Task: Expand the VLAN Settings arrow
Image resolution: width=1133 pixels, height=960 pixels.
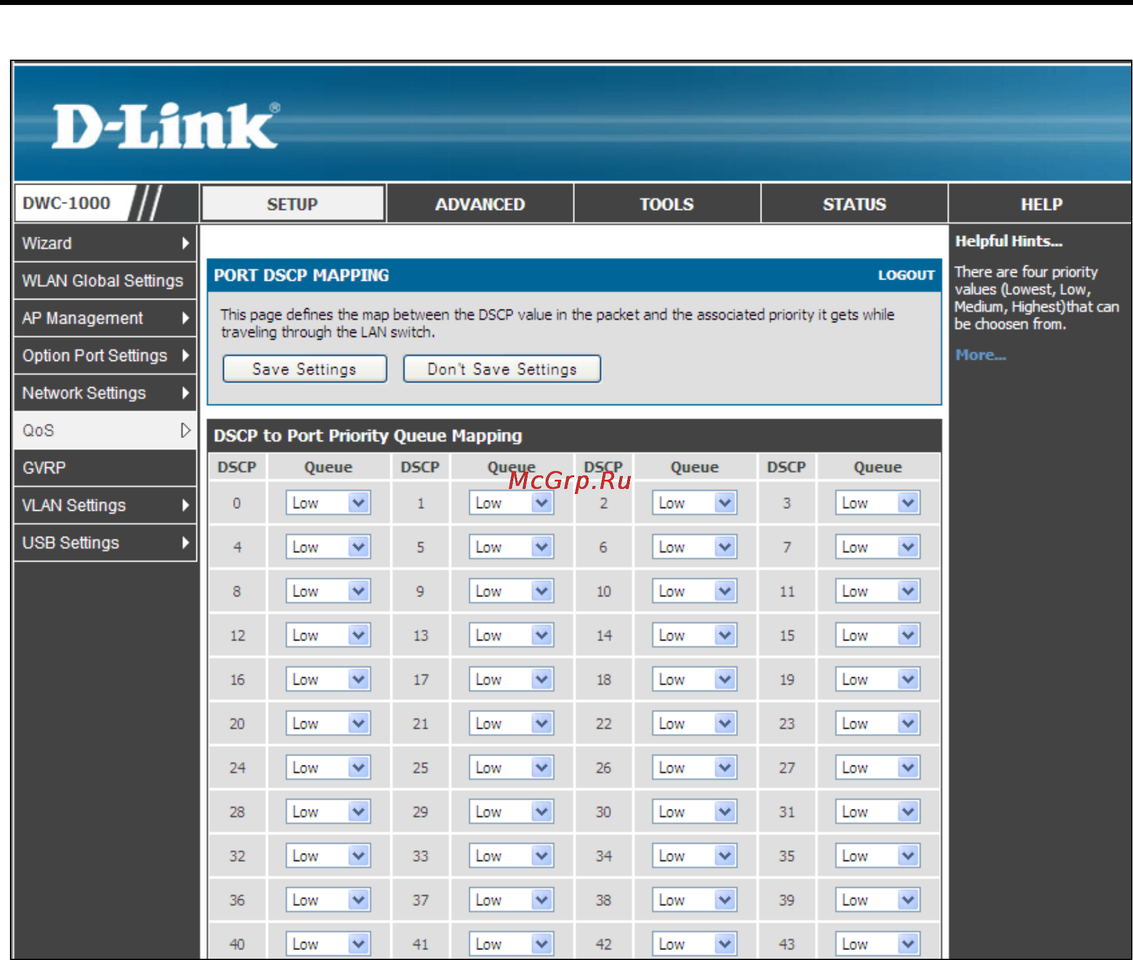Action: click(x=185, y=505)
